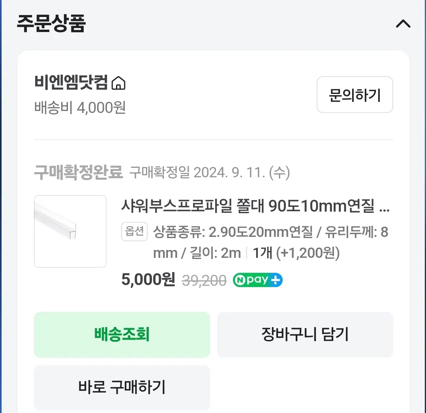
Task: Click the 문의하기 button
Action: point(355,95)
